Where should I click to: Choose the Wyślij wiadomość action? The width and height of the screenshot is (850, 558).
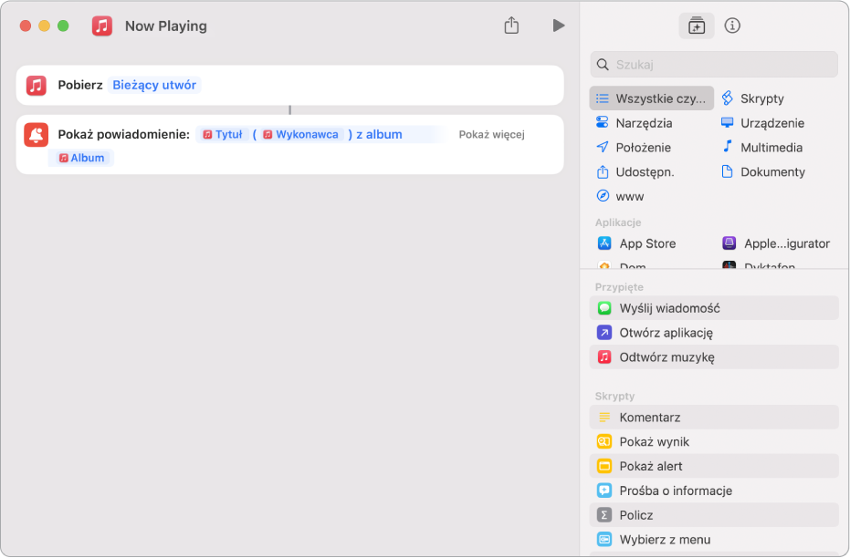(x=714, y=308)
